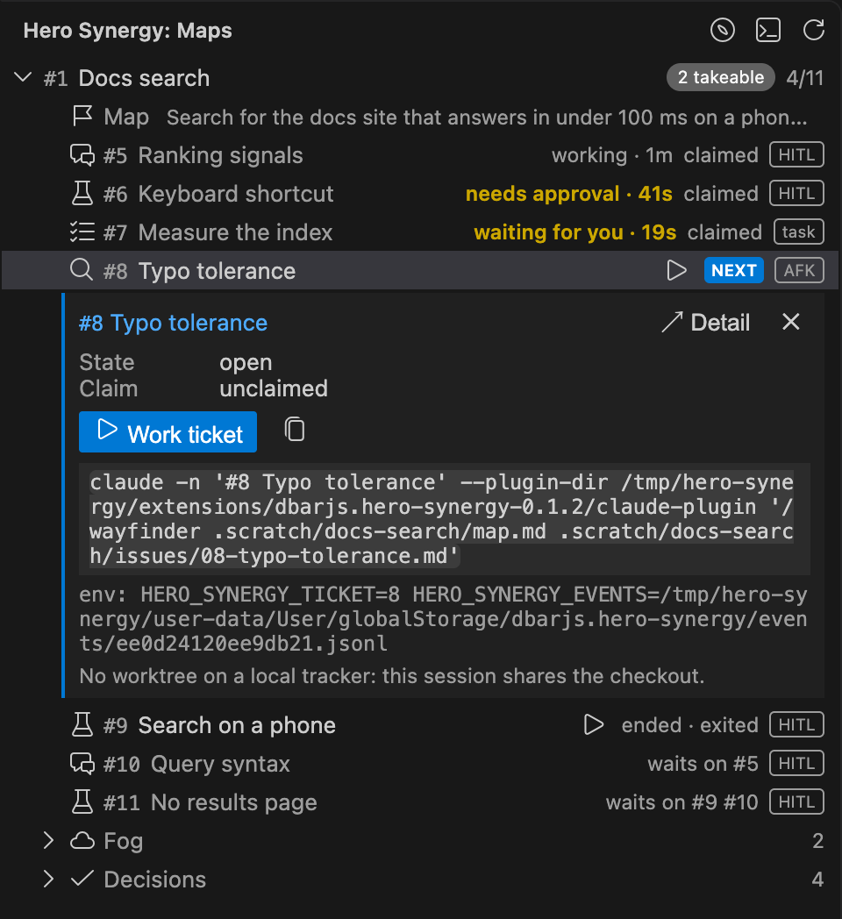Screen dimensions: 842x919
Task: Click the magnifier icon for Typo tolerance
Action: coord(82,270)
